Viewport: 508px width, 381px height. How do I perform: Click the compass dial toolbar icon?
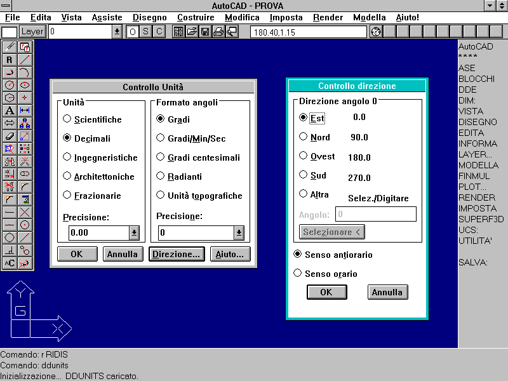(376, 32)
